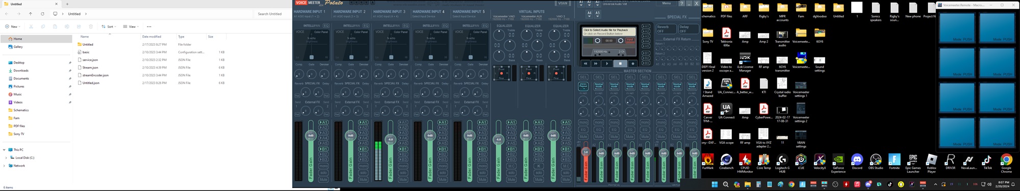
Task: Toggle A1 bus on Hardware Input 1 strip
Action: (323, 122)
